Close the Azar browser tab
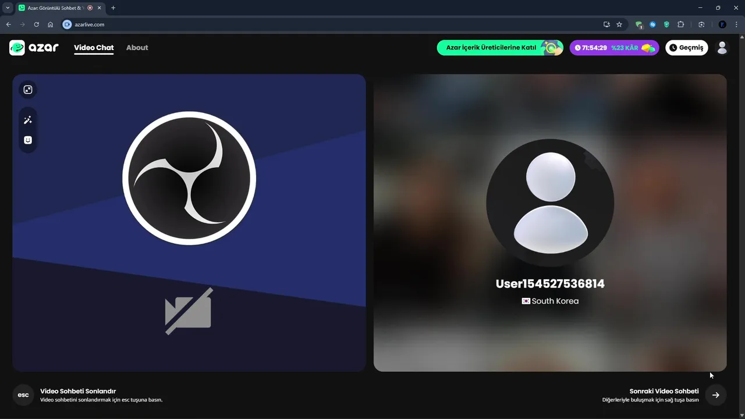Image resolution: width=745 pixels, height=419 pixels. [x=100, y=8]
